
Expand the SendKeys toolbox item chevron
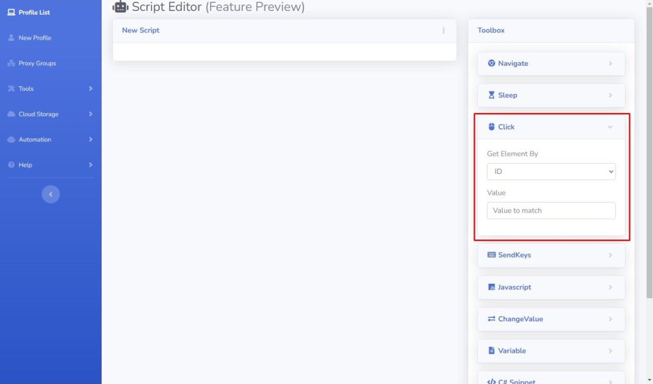pyautogui.click(x=610, y=255)
